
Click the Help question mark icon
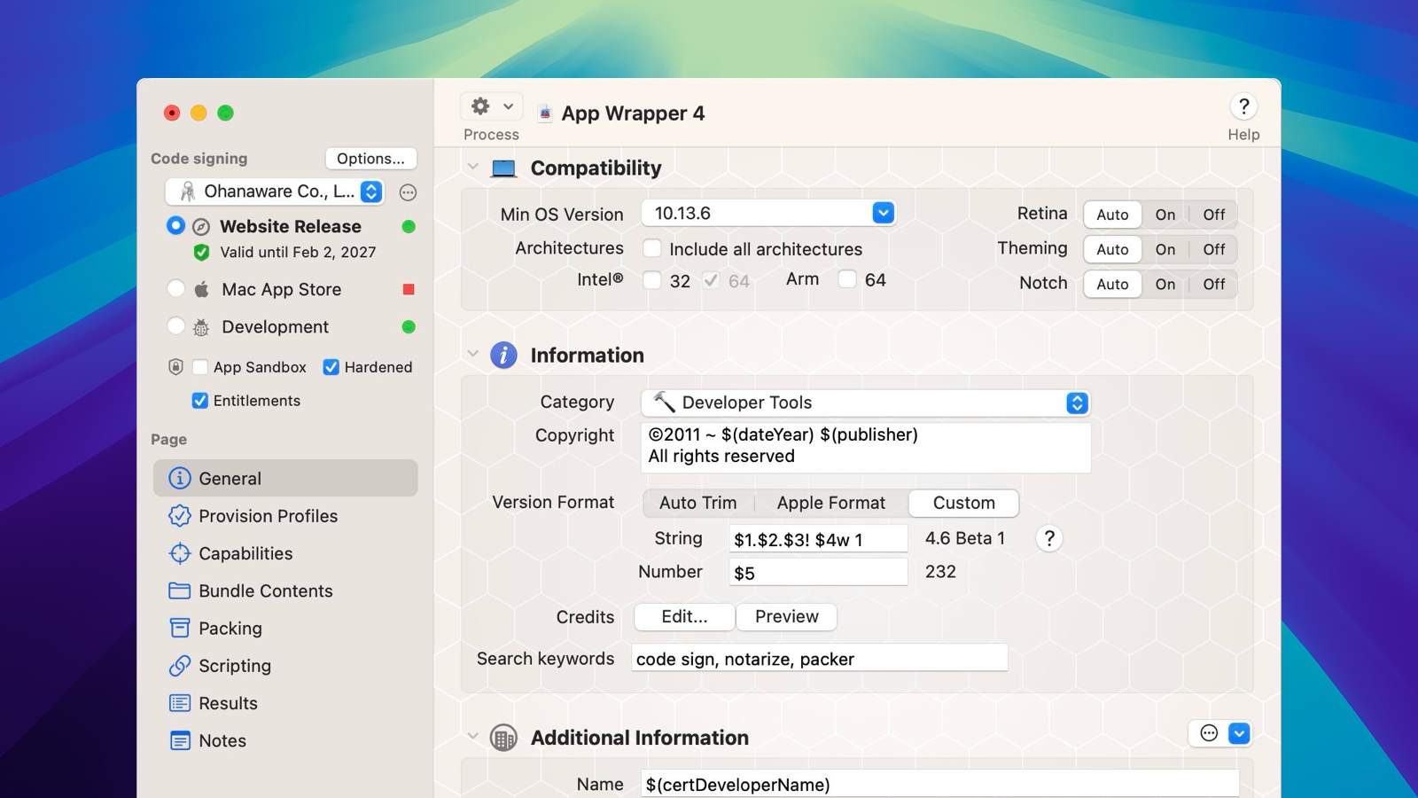1243,107
